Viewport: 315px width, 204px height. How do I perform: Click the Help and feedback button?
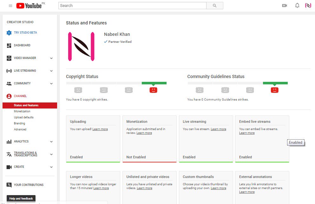tap(21, 198)
